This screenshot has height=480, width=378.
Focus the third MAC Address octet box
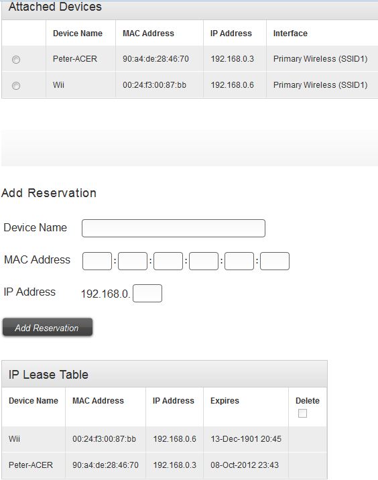pos(168,261)
